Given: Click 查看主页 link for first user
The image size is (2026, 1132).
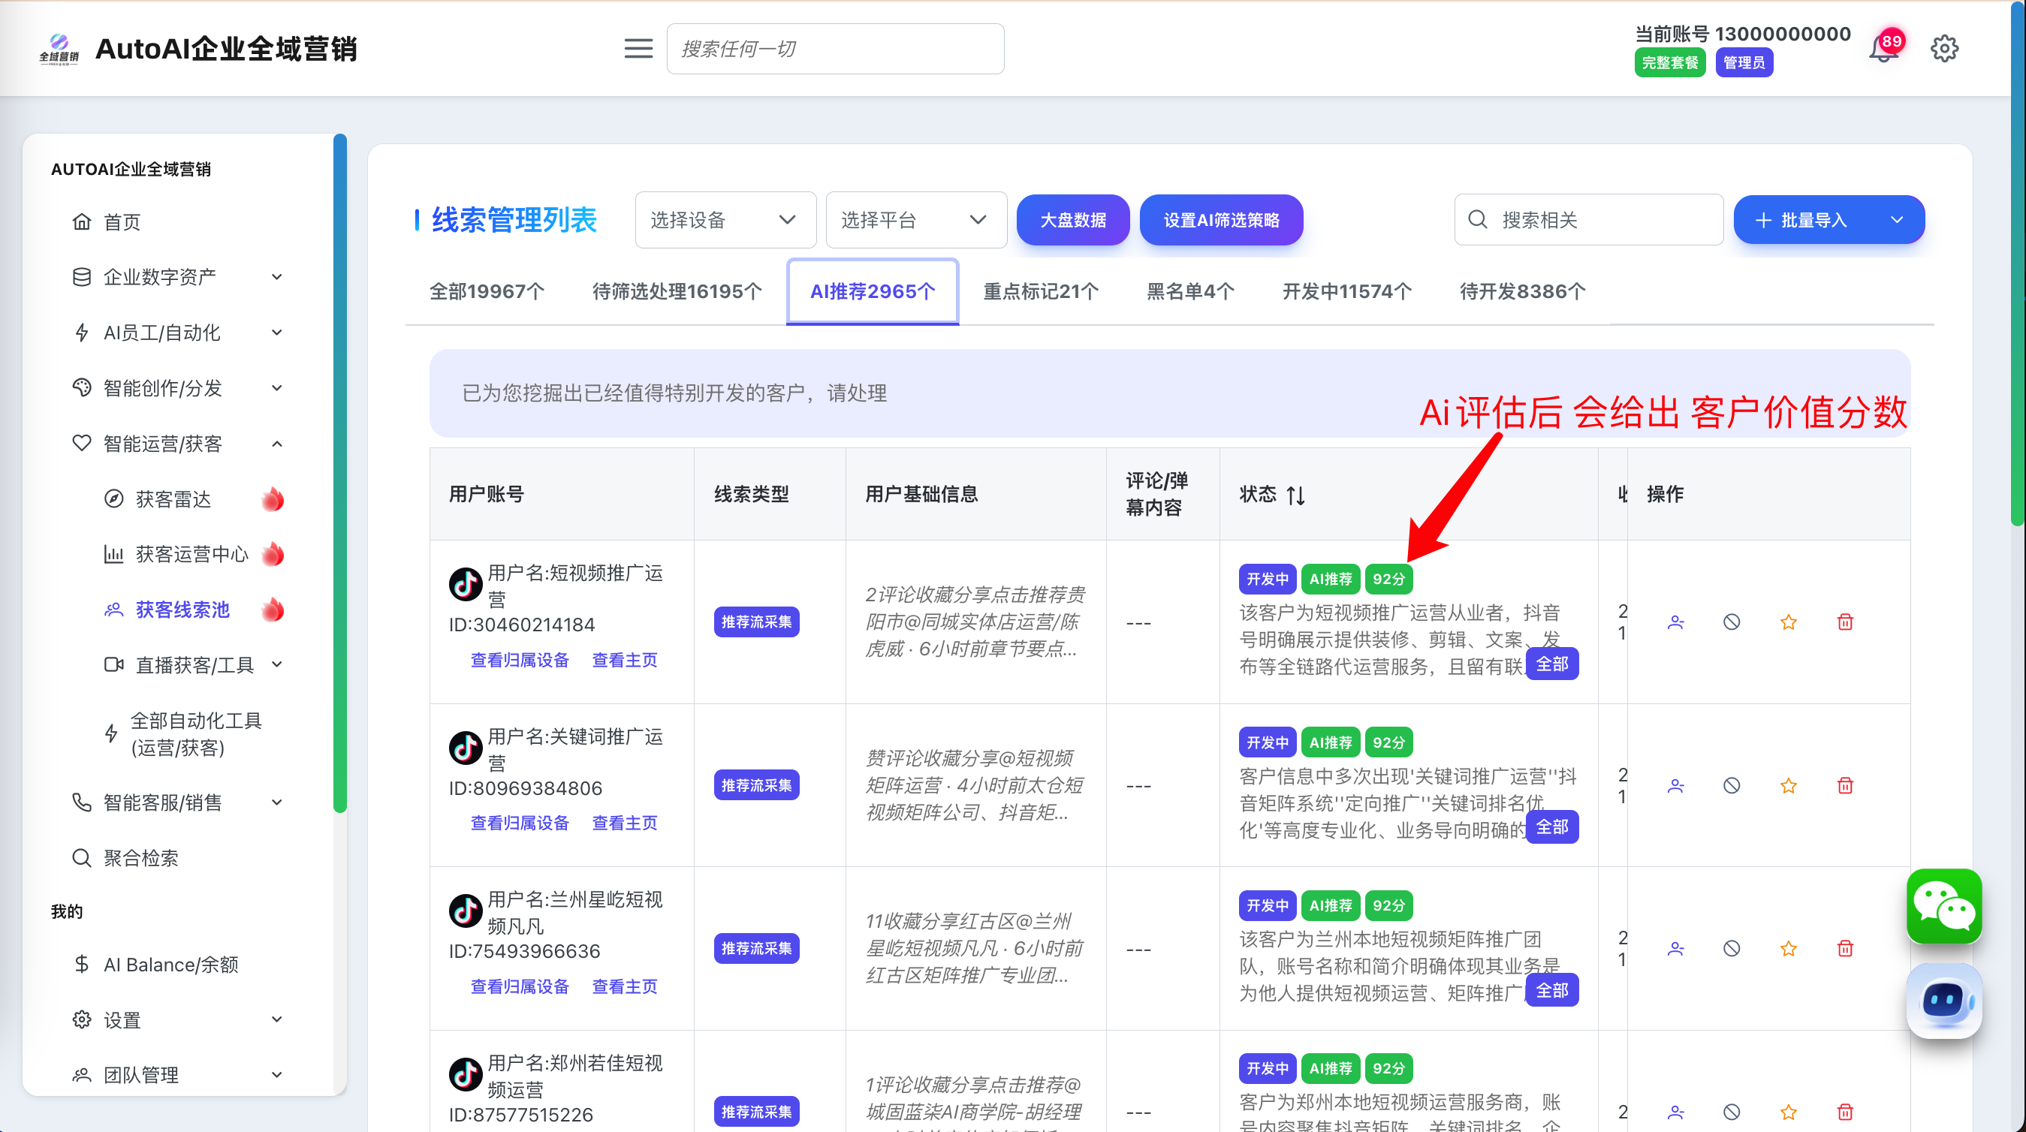Looking at the screenshot, I should tap(624, 661).
